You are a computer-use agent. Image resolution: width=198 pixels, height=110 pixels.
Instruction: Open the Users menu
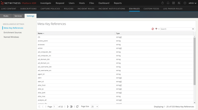coord(72,3)
